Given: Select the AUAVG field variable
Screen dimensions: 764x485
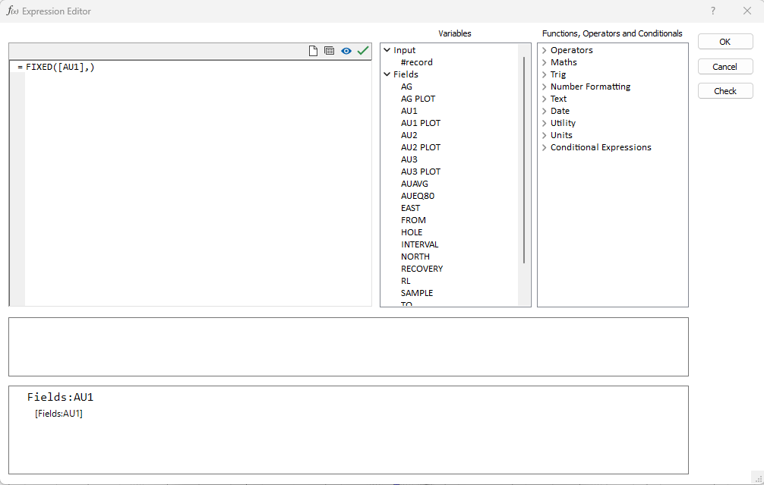Looking at the screenshot, I should (x=414, y=184).
